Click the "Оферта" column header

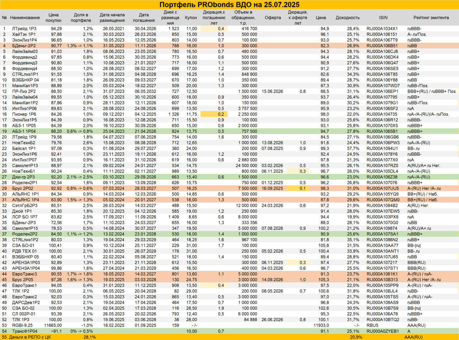[x=273, y=18]
